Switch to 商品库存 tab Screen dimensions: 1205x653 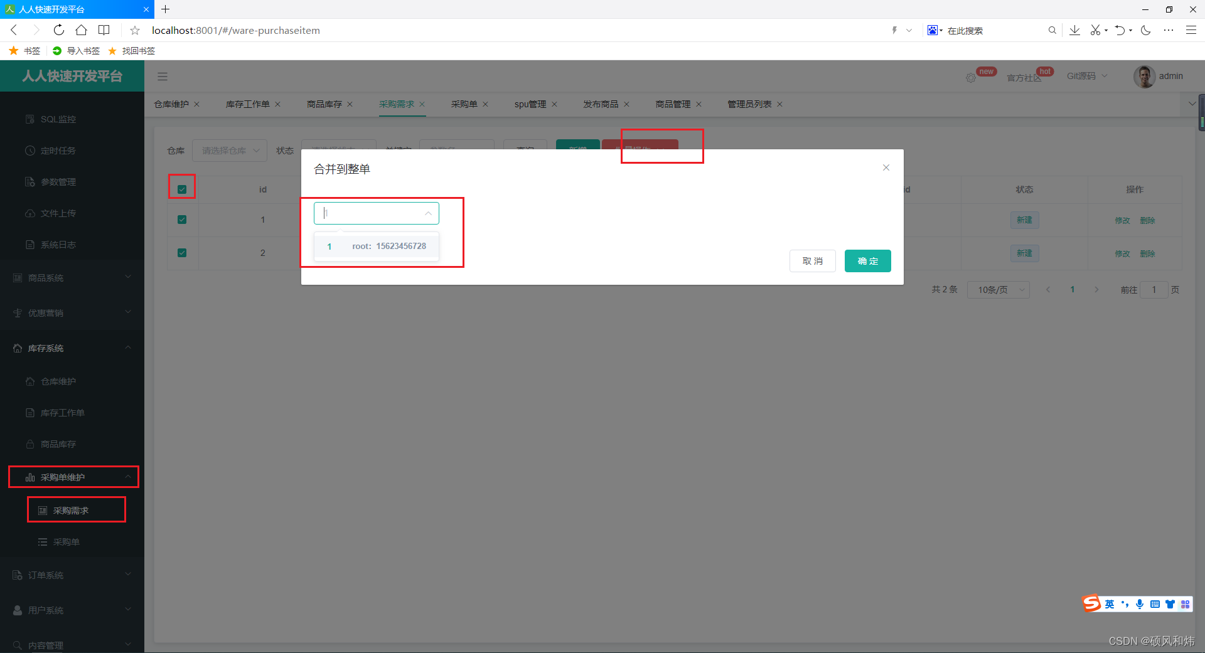tap(324, 104)
